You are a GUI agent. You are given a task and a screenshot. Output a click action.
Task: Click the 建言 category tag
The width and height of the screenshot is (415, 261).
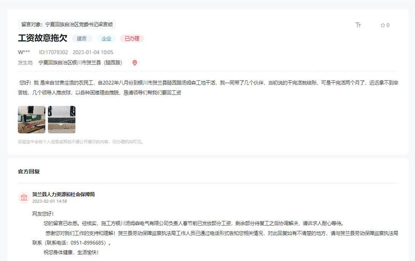point(82,38)
